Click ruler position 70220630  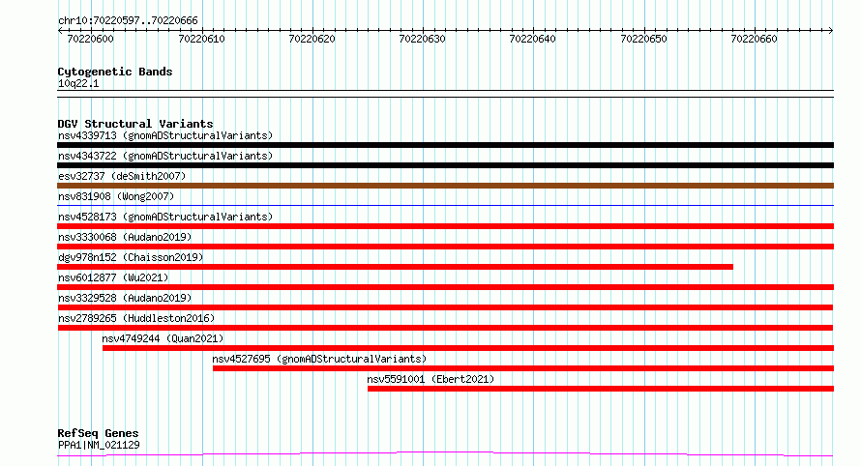point(422,39)
